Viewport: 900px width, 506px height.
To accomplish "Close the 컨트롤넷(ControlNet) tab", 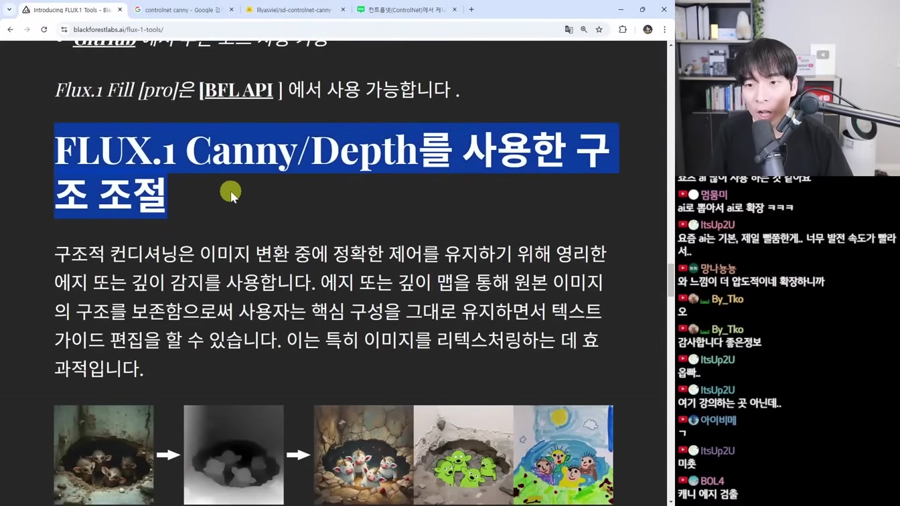I will point(455,9).
